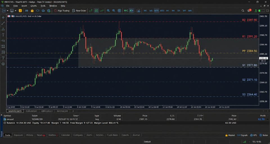This screenshot has height=144, width=270.
Task: Open the Charts menu
Action: coord(33,6)
